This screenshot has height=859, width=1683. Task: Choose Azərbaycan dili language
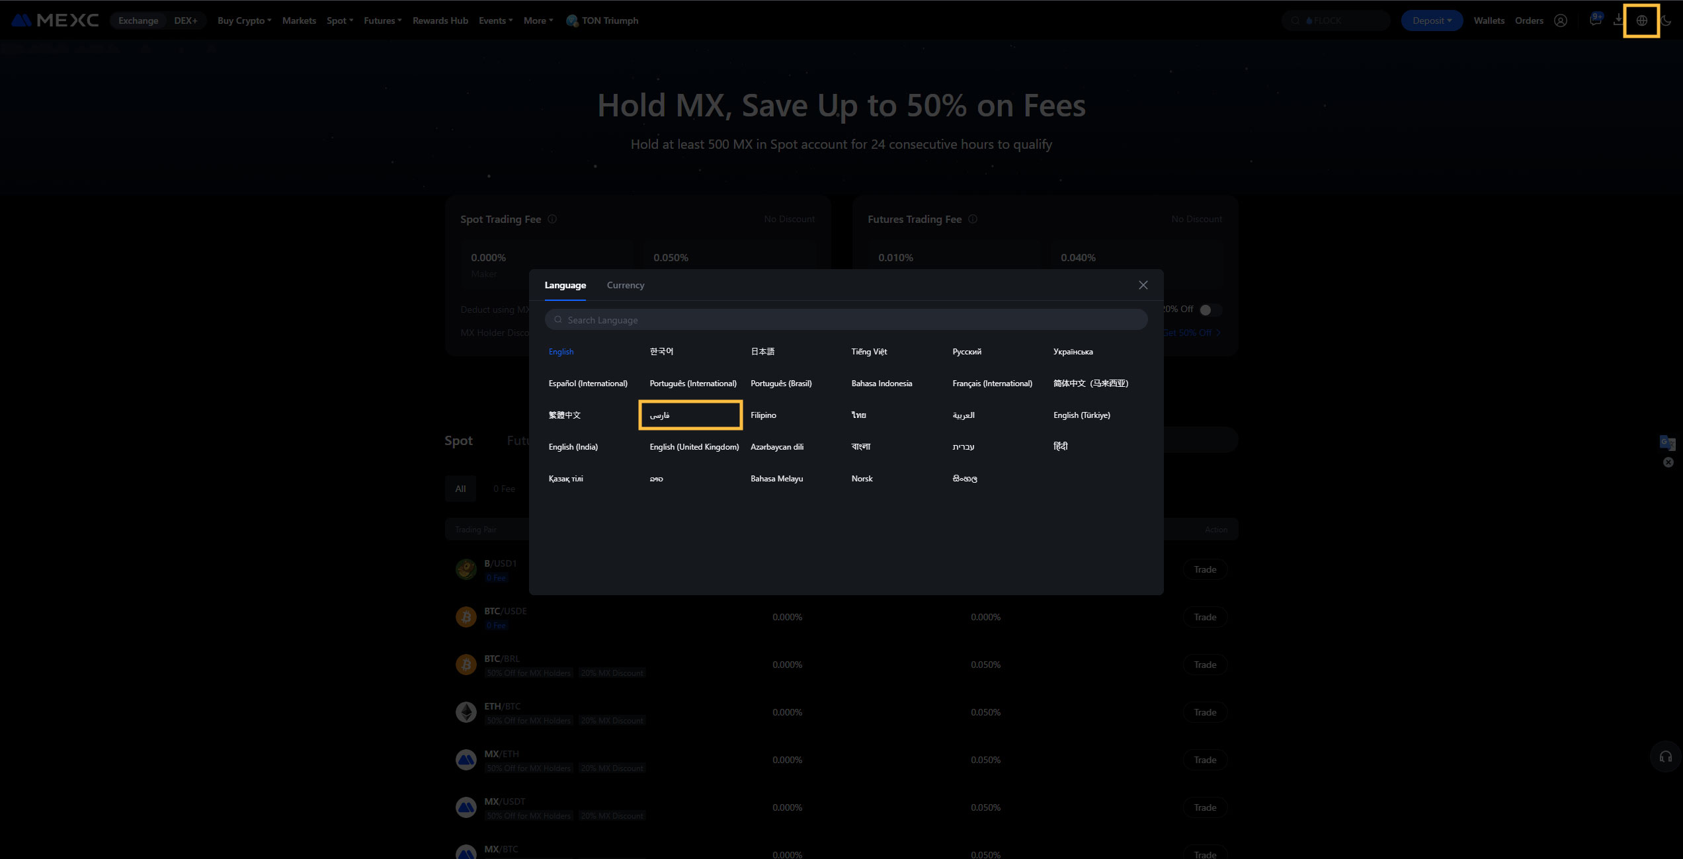[777, 447]
